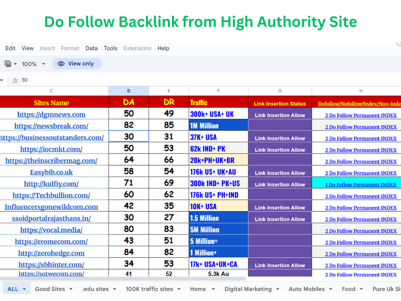
Task: Select the DR header cell
Action: (169, 102)
